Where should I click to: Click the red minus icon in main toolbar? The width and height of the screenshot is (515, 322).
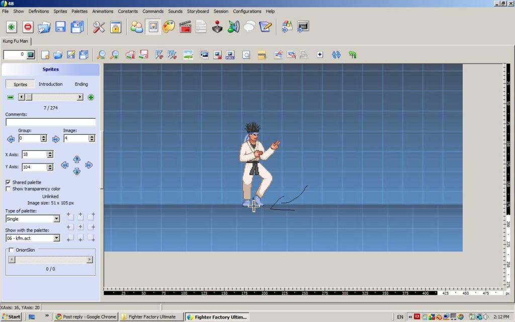click(28, 27)
